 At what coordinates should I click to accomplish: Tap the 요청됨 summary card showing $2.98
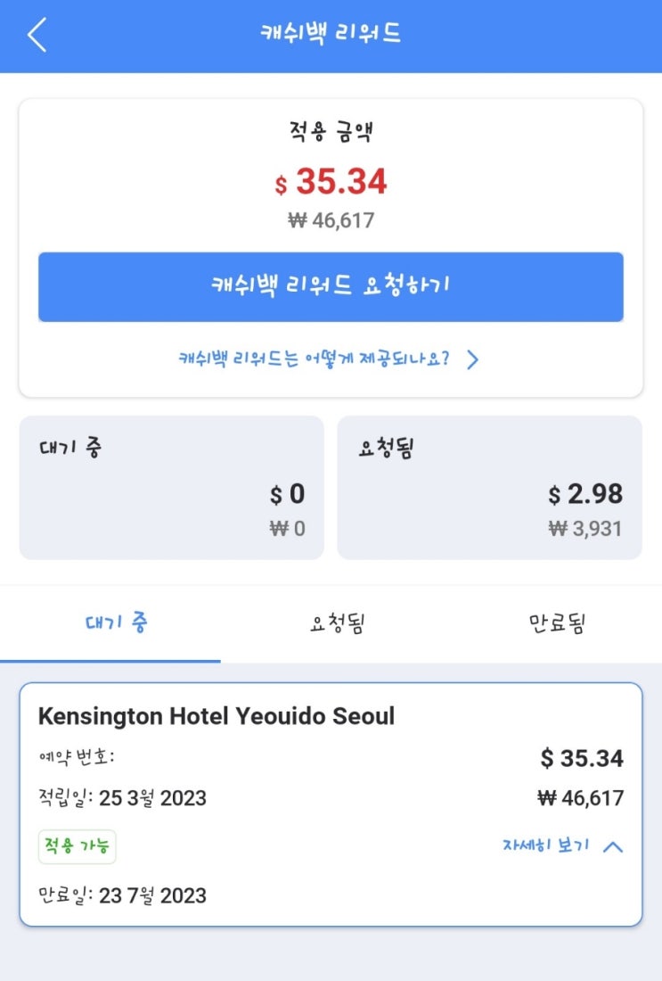pos(489,488)
